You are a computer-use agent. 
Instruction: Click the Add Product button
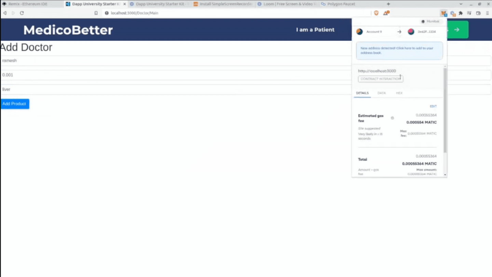[15, 104]
